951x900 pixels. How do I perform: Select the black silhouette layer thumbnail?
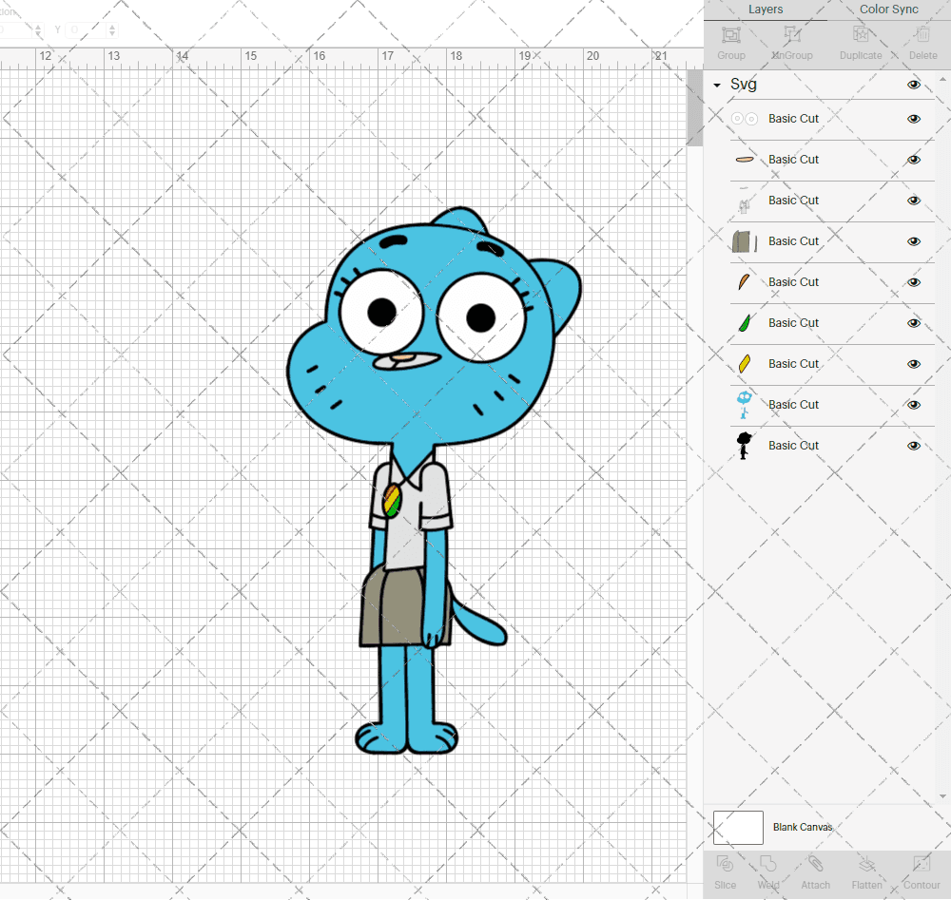coord(745,446)
